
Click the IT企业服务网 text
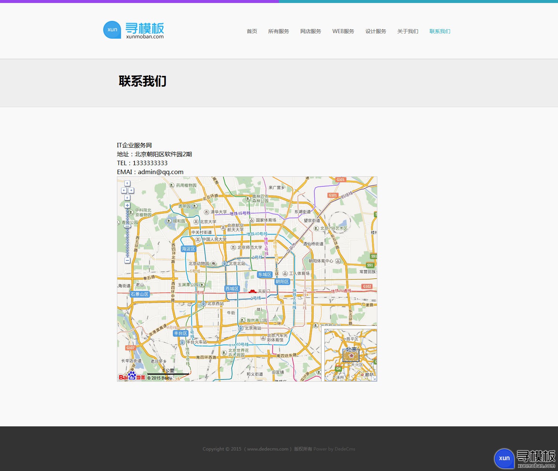tap(134, 145)
